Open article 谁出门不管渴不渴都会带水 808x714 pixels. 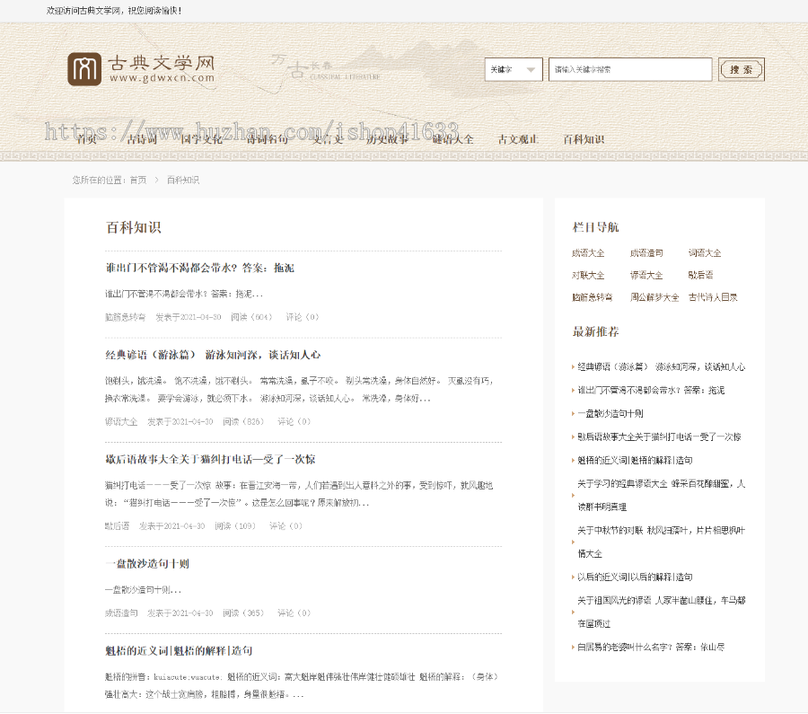199,268
